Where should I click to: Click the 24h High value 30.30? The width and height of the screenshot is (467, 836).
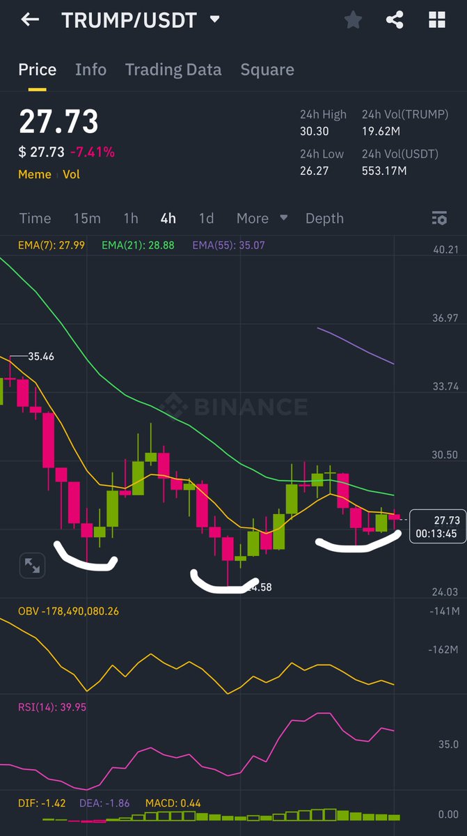tap(315, 131)
